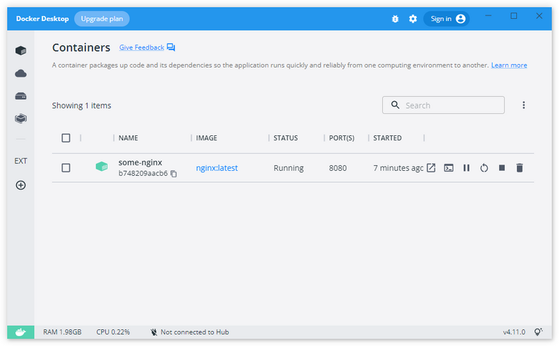Open the Give Feedback link
Image resolution: width=559 pixels, height=346 pixels.
(142, 47)
